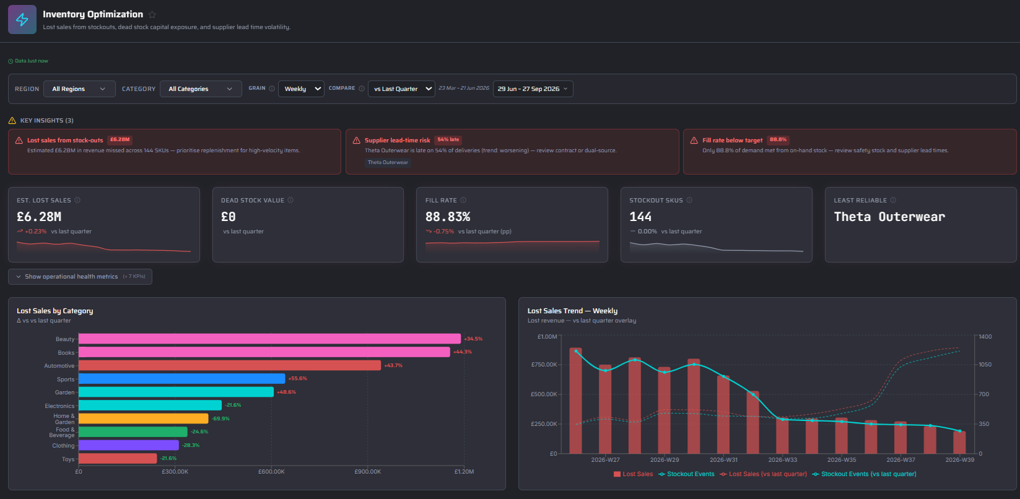The height and width of the screenshot is (499, 1020).
Task: Click upward trend arrow on Est. Lost Sales
Action: point(20,232)
